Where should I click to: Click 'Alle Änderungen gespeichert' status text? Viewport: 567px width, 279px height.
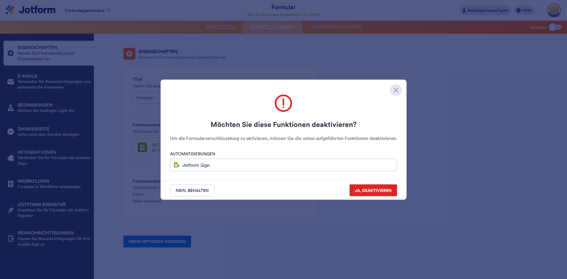pos(283,14)
